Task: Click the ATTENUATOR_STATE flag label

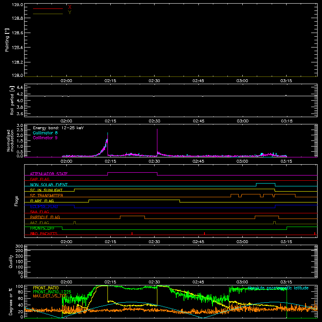Action: (49, 174)
